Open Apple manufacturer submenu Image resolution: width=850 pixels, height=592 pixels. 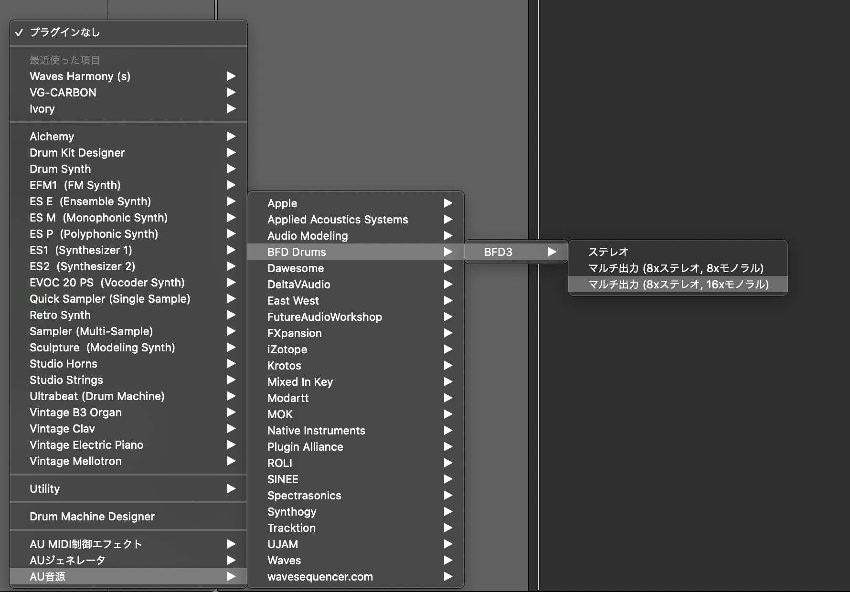[356, 203]
